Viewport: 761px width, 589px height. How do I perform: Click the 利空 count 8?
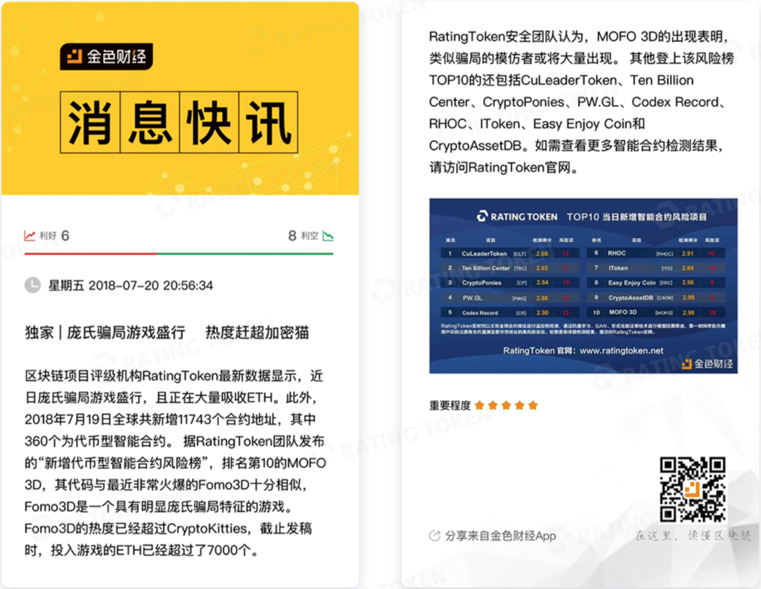pos(292,235)
